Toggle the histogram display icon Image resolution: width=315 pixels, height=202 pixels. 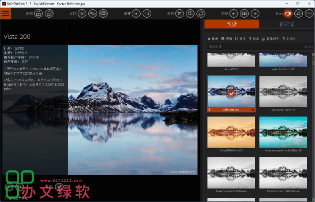pyautogui.click(x=309, y=13)
